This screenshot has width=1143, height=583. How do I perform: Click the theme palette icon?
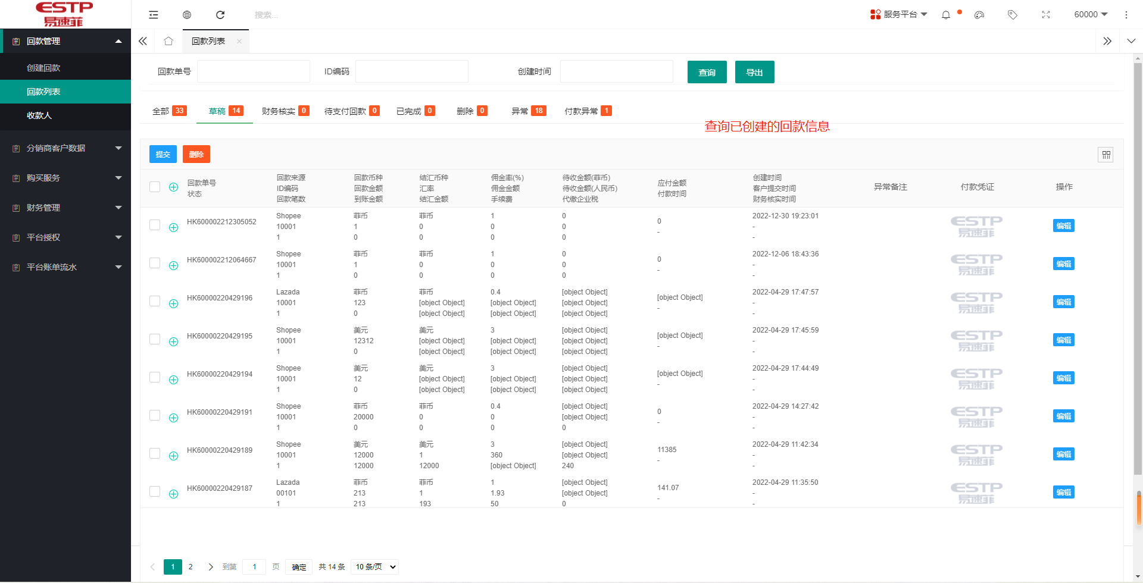(x=979, y=15)
